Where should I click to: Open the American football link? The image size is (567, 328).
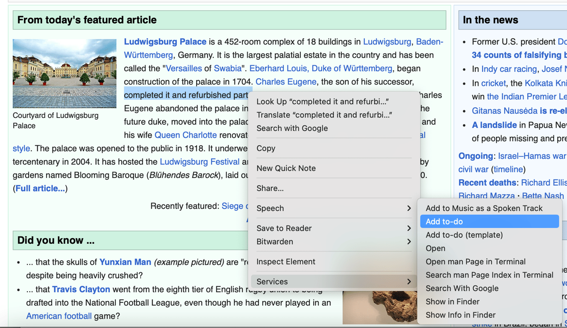click(x=59, y=316)
